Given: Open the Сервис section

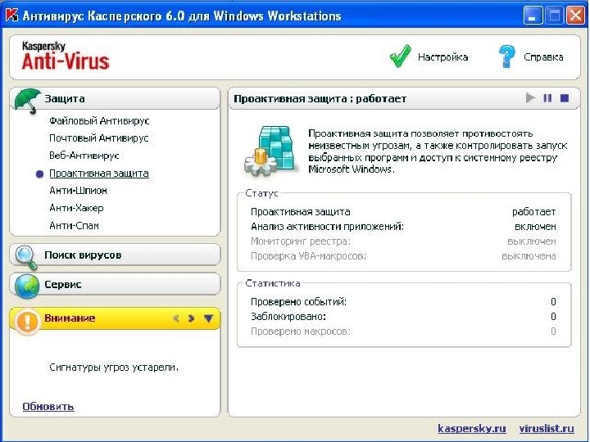Looking at the screenshot, I should click(115, 284).
